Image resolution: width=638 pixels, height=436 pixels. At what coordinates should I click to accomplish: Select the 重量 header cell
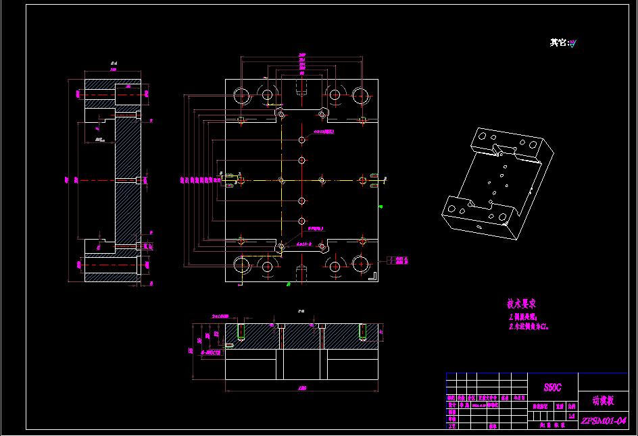560,406
